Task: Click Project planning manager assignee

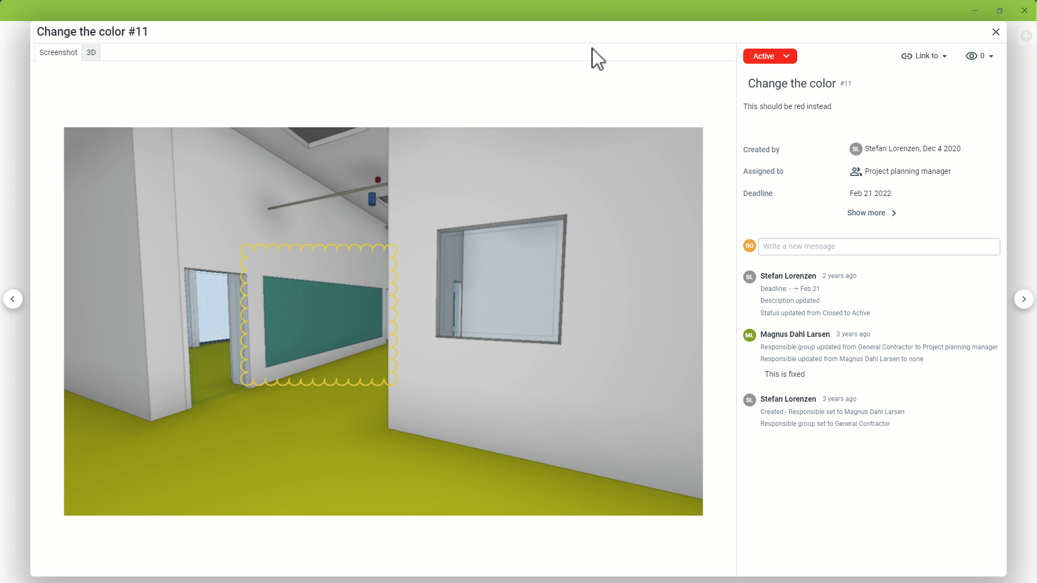Action: click(907, 171)
